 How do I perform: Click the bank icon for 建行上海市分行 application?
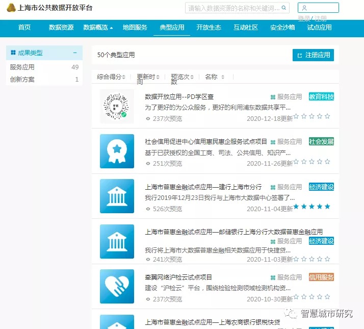(117, 196)
